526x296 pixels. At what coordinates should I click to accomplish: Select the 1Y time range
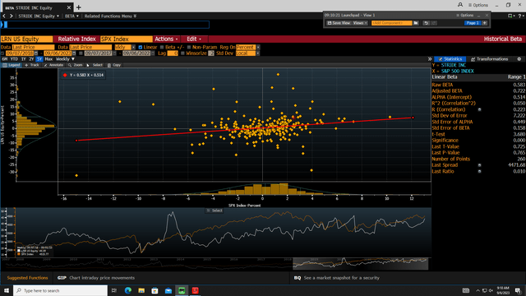24,59
